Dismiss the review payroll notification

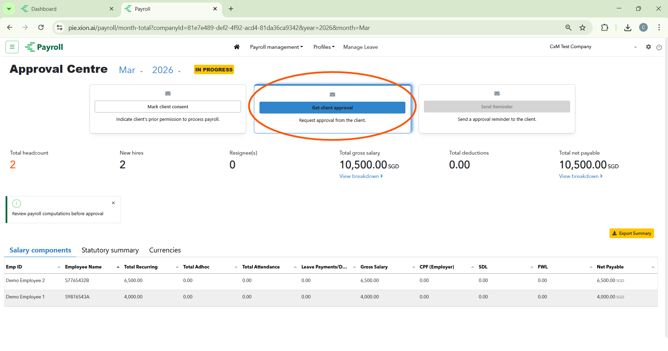click(x=113, y=203)
